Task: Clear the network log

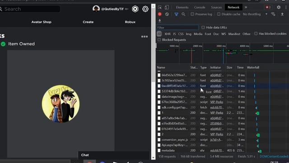Action: (x=167, y=14)
